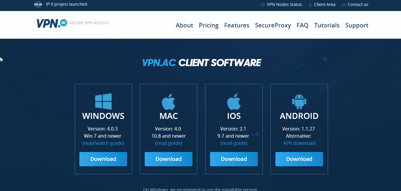This screenshot has width=401, height=191.
Task: Open the Android APK download link
Action: 299,143
